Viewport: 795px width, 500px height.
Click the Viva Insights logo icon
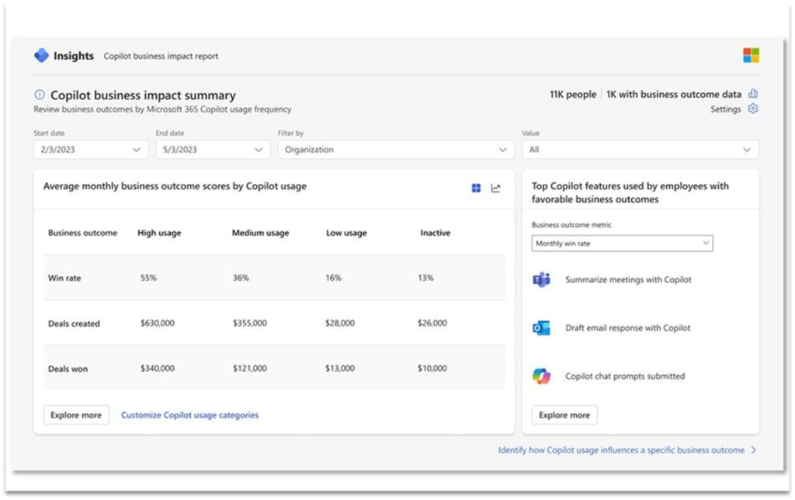pos(41,56)
